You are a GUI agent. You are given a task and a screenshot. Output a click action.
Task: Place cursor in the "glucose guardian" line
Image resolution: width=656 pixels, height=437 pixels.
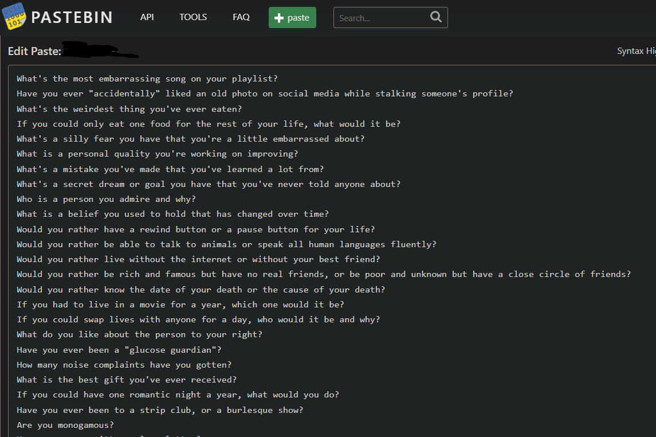(x=119, y=349)
